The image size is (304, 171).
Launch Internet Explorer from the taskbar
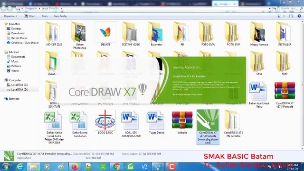click(x=19, y=167)
